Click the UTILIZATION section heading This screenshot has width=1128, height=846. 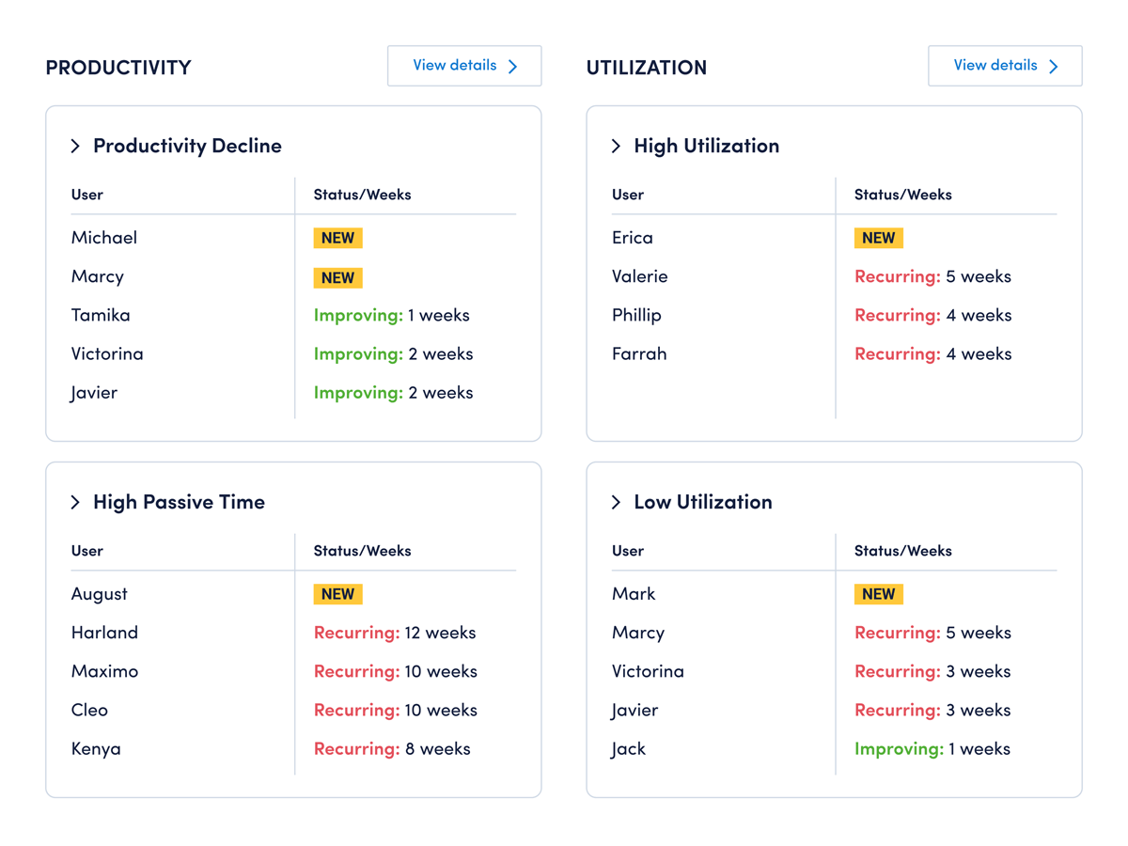coord(647,68)
